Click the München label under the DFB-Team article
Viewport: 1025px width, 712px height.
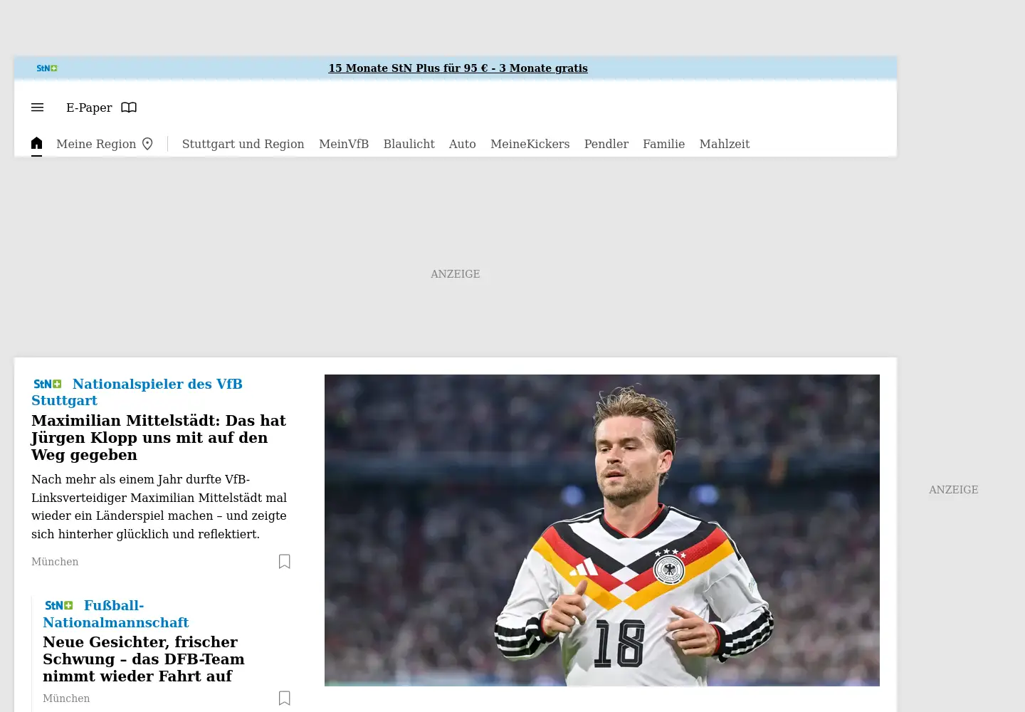(66, 698)
